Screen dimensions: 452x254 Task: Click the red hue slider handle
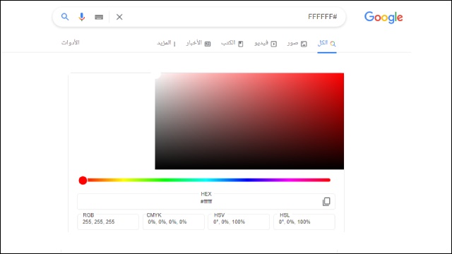tap(83, 181)
